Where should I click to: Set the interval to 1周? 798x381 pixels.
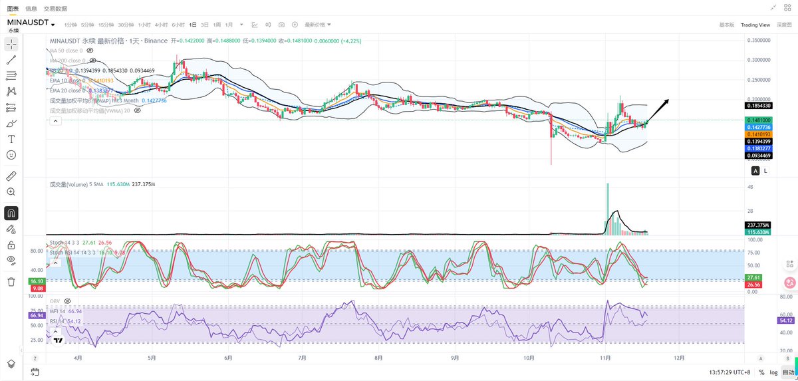point(217,25)
